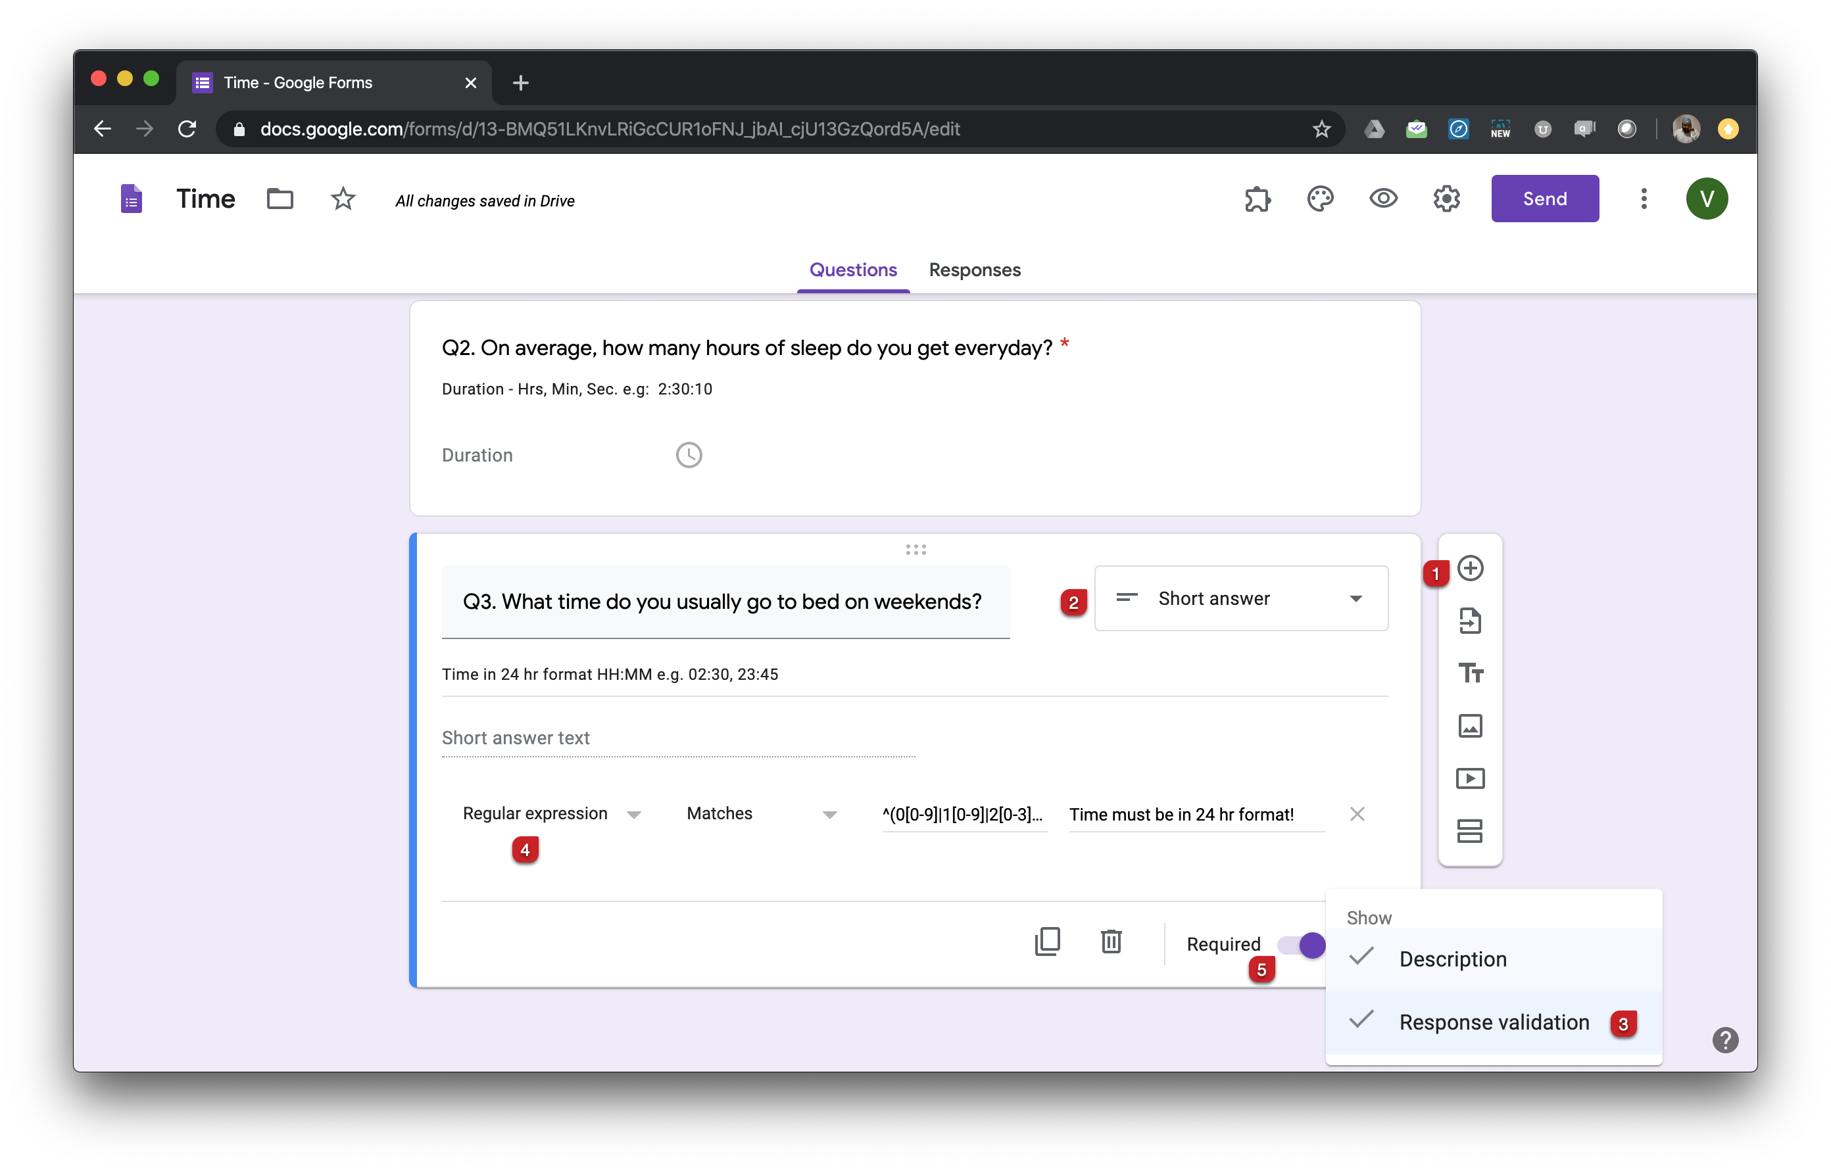1831x1169 pixels.
Task: Add a new section to the form
Action: click(x=1470, y=831)
